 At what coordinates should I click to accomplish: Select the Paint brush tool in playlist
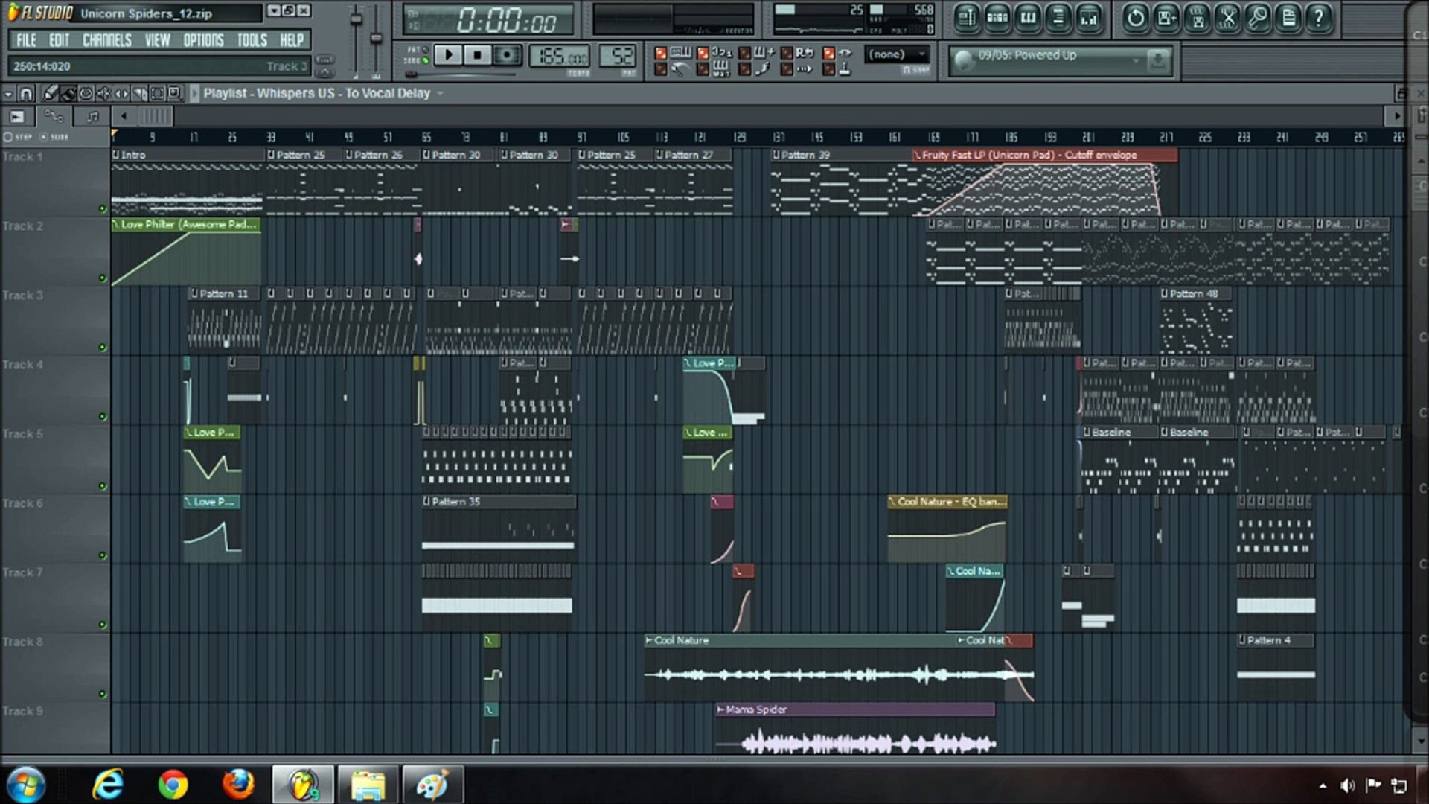coord(67,94)
